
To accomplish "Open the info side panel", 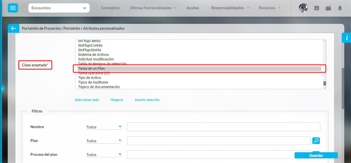I will coord(347,38).
